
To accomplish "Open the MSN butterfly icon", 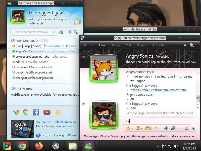I will point(16,112).
